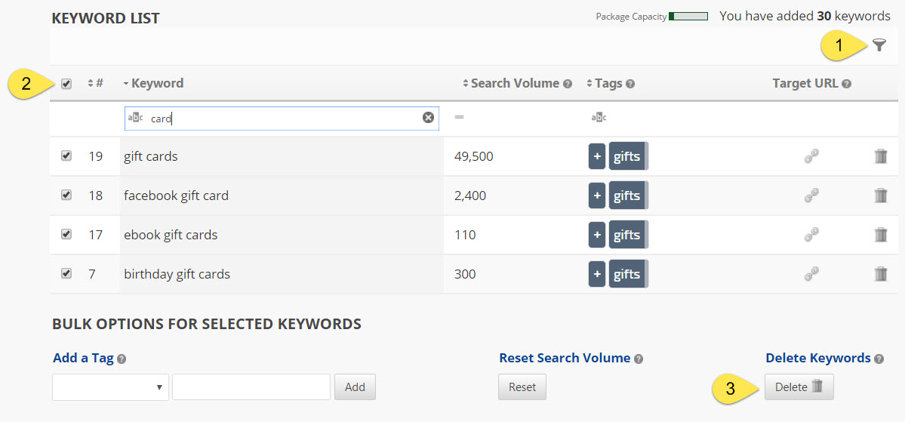
Task: Uncheck the 'birthday gift cards' row checkbox
Action: [x=66, y=273]
